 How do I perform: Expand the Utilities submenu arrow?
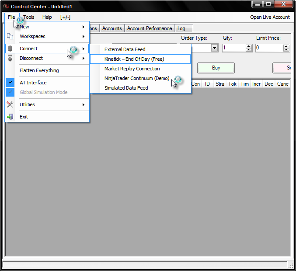coord(84,104)
